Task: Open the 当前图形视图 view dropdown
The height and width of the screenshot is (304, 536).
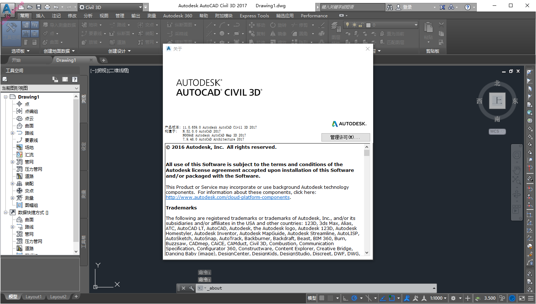Action: tap(40, 88)
